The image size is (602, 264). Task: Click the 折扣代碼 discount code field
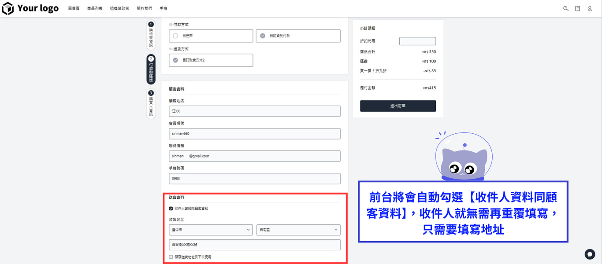click(418, 41)
